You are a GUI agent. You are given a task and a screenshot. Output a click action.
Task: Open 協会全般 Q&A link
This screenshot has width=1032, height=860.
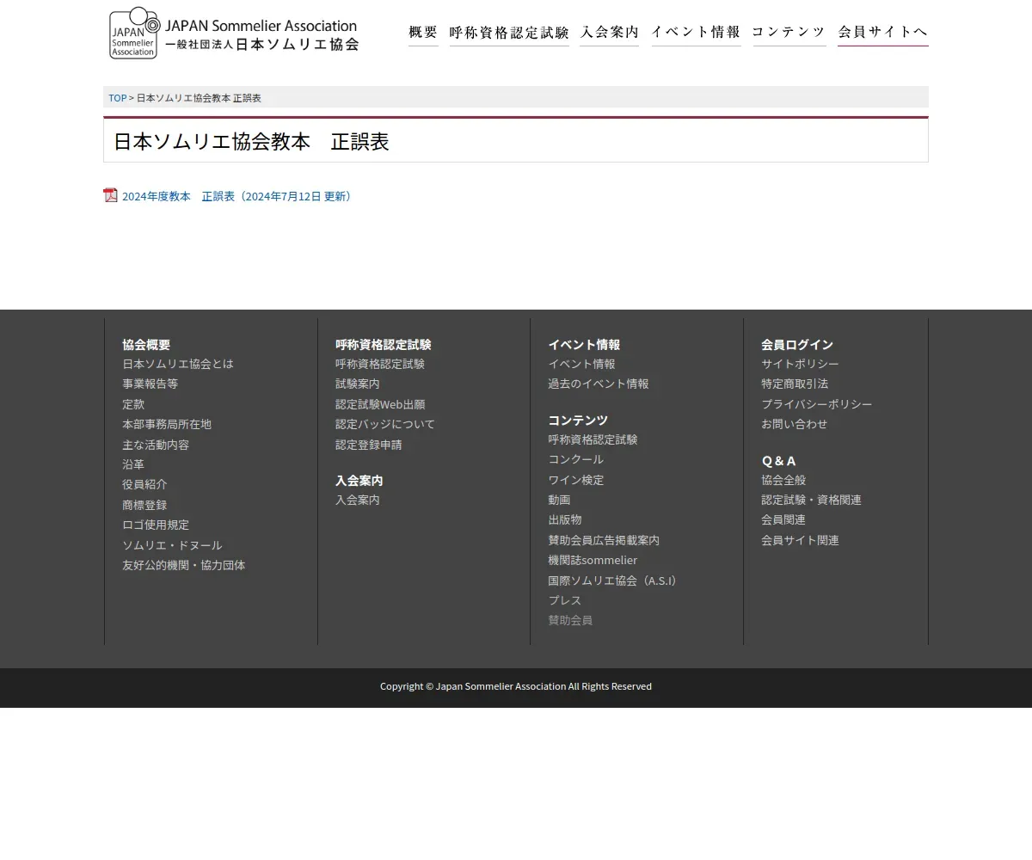783,480
